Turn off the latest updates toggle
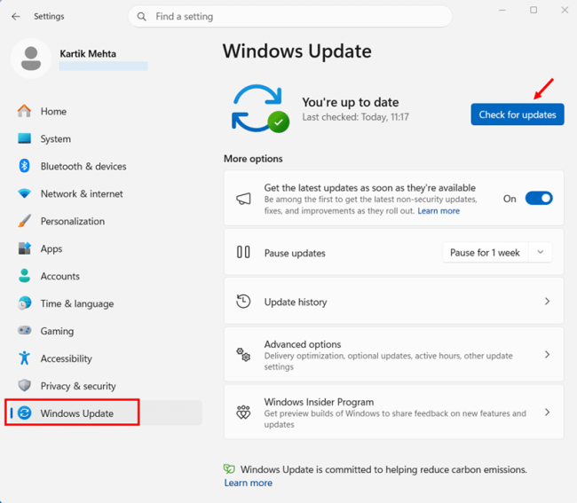 pos(539,199)
